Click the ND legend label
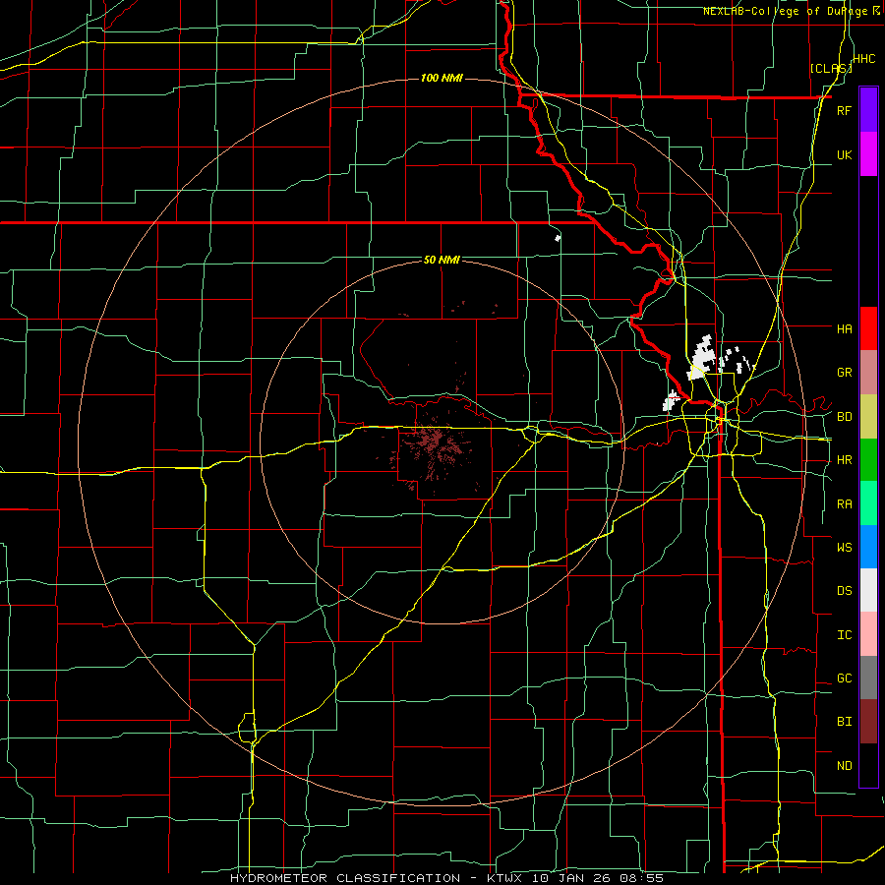Viewport: 885px width, 885px height. [844, 766]
